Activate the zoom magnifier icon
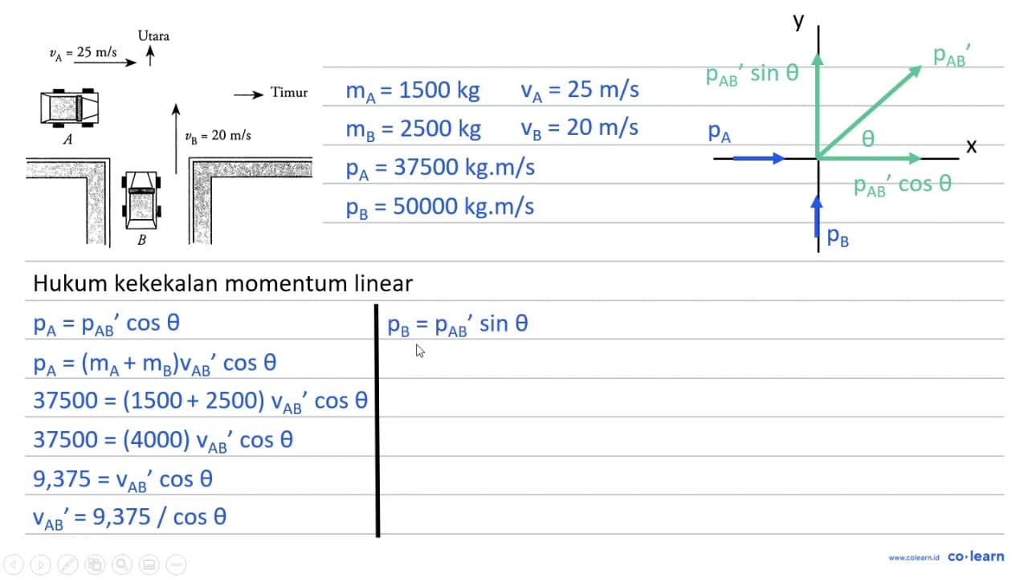 click(121, 564)
